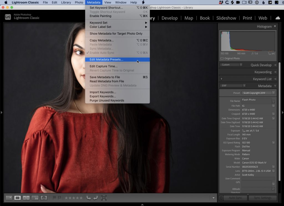The width and height of the screenshot is (284, 206).
Task: Open the Scott Copyright 2019 preset dropdown
Action: (258, 93)
